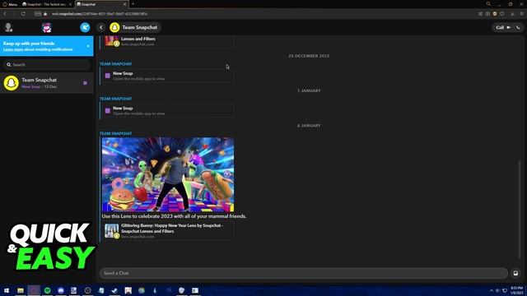Dismiss the Keep up with your friends banner

[x=88, y=46]
